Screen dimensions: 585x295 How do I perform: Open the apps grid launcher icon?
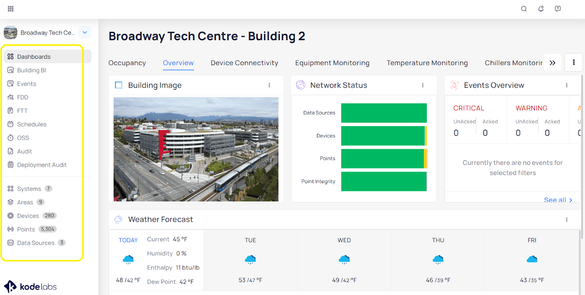(x=11, y=9)
